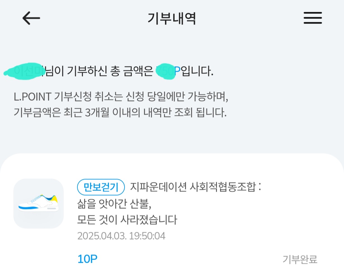This screenshot has height=274, width=344.
Task: Tap the 2025.04.03 donation timestamp
Action: (121, 236)
